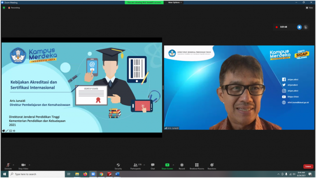Open the Reactions menu

click(x=212, y=165)
